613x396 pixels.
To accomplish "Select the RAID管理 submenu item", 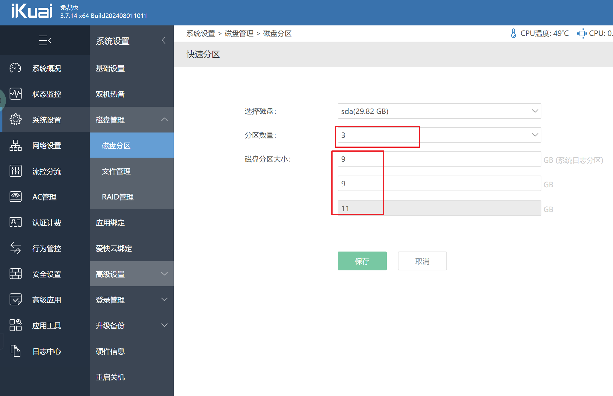I will point(132,197).
